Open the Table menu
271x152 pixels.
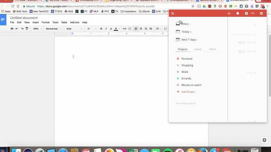tap(64, 22)
